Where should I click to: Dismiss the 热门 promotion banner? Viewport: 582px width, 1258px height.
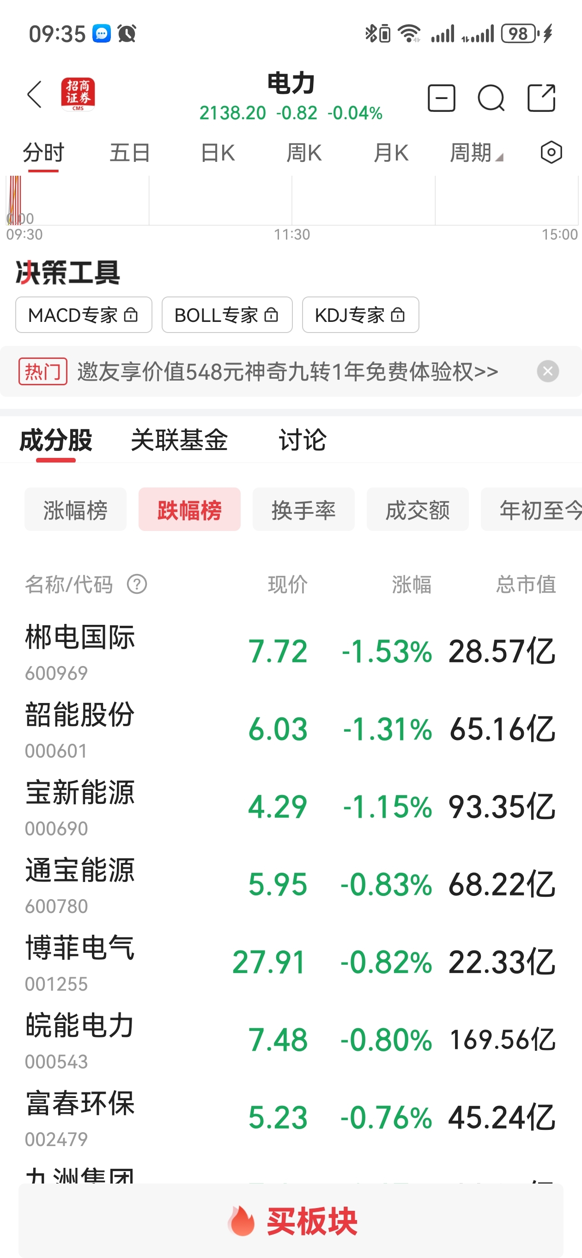coord(548,372)
